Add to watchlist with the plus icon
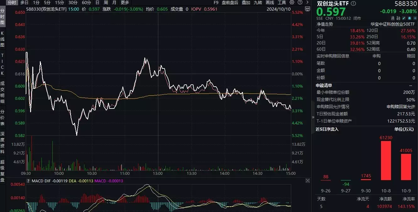The height and width of the screenshot is (212, 418). tap(415, 18)
